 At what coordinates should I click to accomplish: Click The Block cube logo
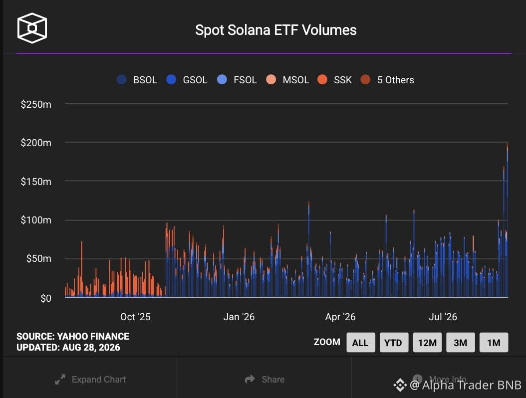(32, 28)
